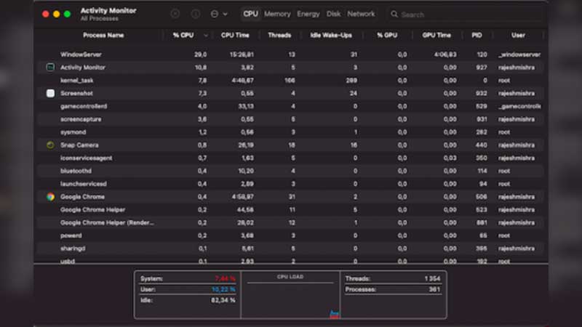The image size is (582, 327).
Task: Sort by the PID column header
Action: click(477, 35)
